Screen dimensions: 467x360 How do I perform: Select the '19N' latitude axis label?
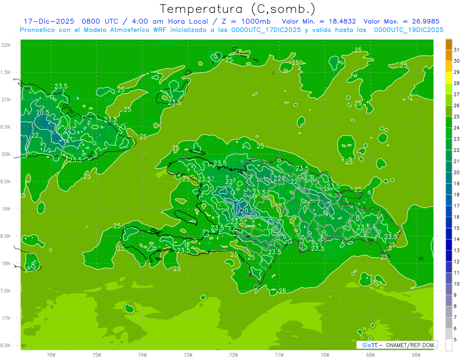[x=6, y=209]
